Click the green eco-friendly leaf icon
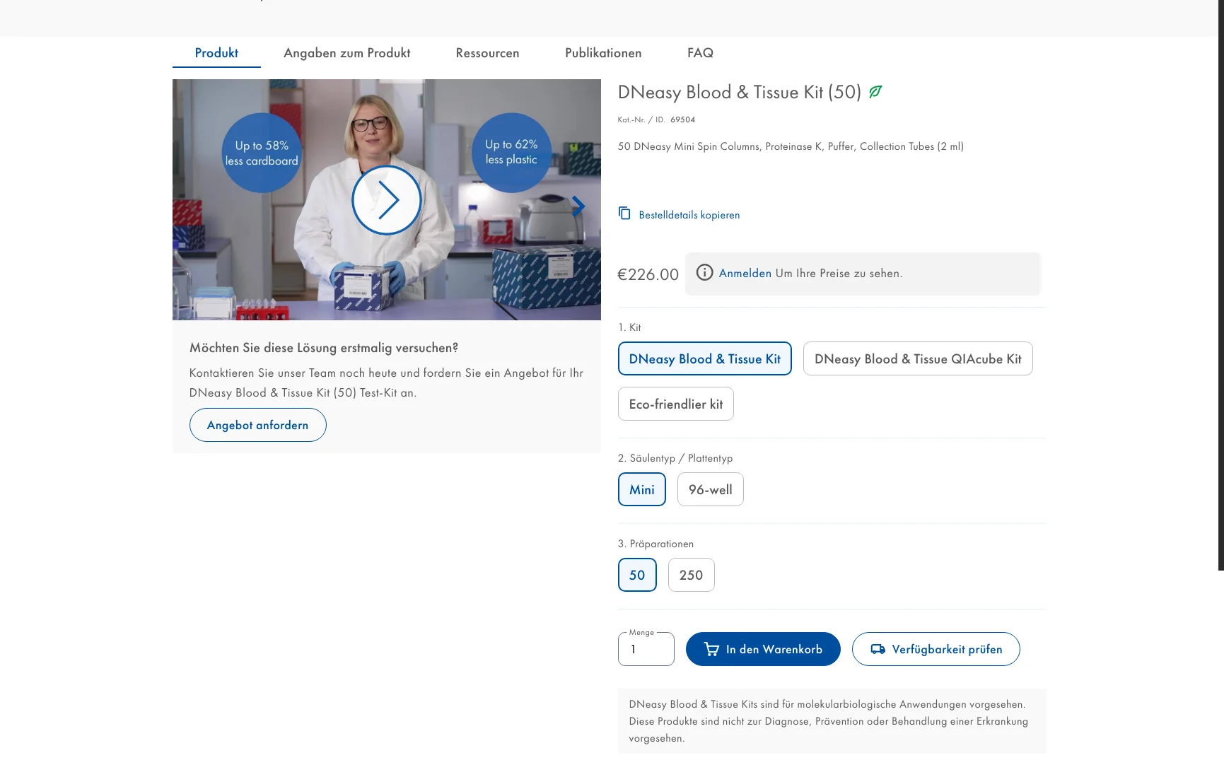The width and height of the screenshot is (1224, 765). 875,92
